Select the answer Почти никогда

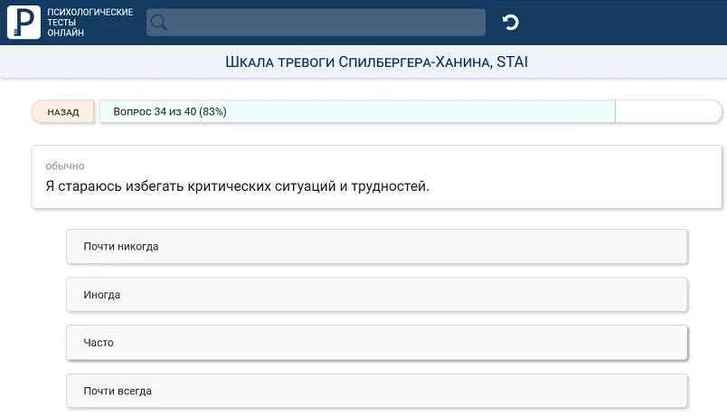[x=377, y=246]
